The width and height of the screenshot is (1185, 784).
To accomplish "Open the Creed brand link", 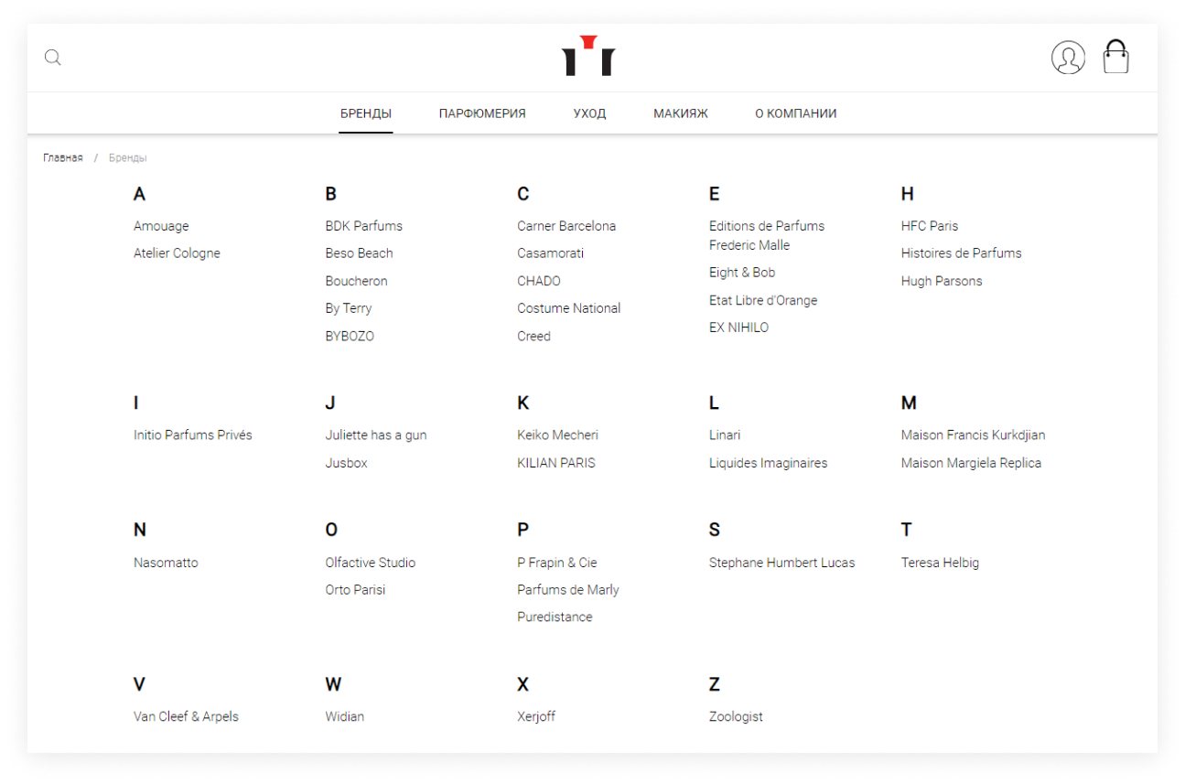I will click(533, 336).
